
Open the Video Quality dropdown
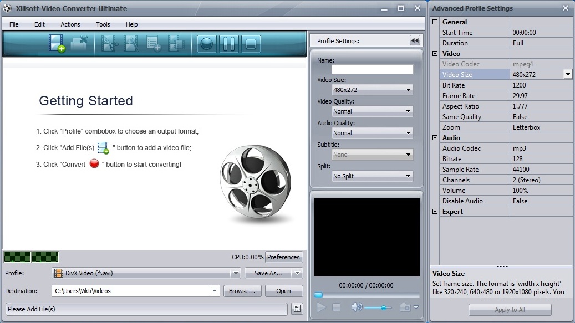[372, 111]
